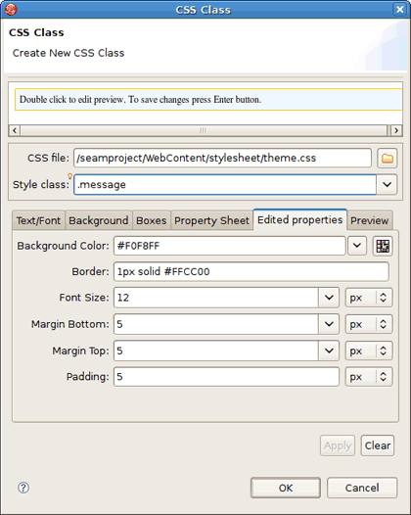Expand the Margin Bottom value dropdown
411x515 pixels.
pos(329,324)
